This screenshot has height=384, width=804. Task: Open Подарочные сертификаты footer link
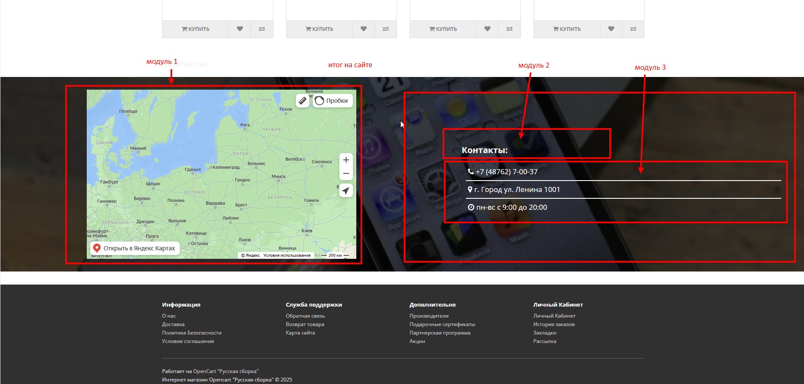point(442,324)
